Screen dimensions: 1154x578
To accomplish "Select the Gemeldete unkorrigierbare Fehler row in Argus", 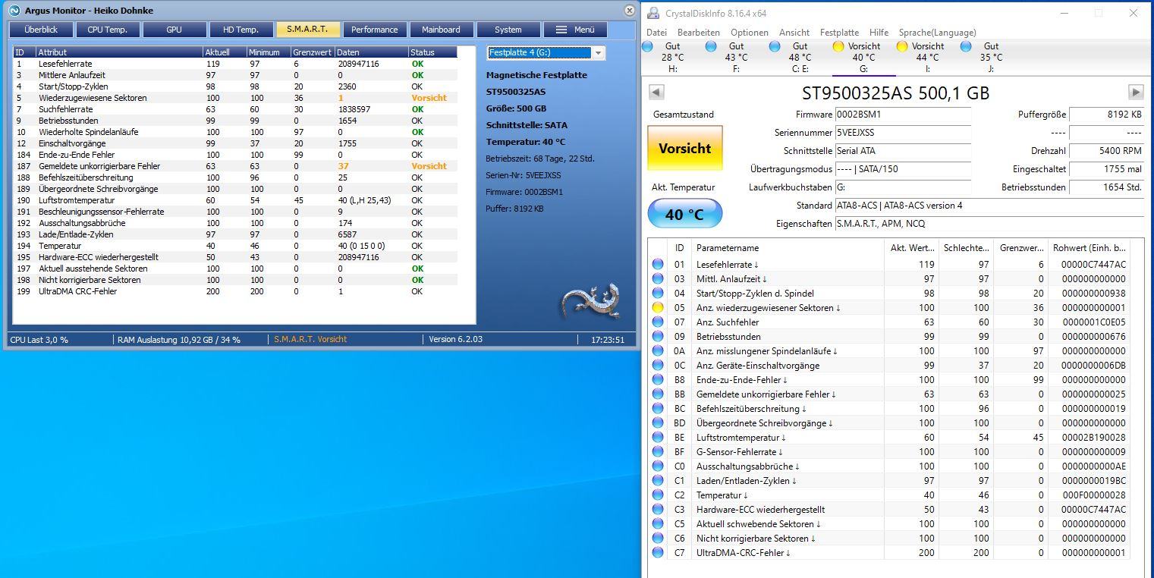I will click(235, 166).
